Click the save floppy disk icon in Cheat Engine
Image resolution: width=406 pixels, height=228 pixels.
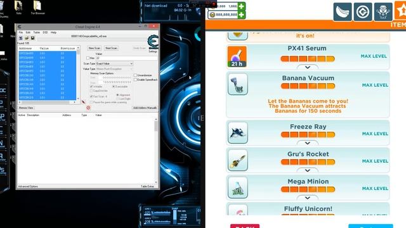click(32, 38)
